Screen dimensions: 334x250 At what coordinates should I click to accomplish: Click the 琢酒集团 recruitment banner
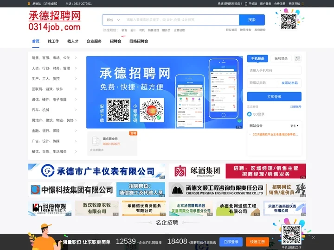coord(238,171)
